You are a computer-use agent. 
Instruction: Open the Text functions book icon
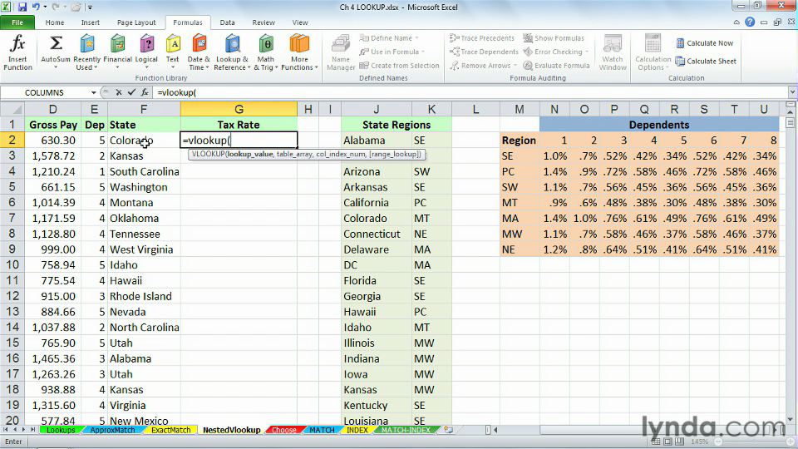point(173,44)
